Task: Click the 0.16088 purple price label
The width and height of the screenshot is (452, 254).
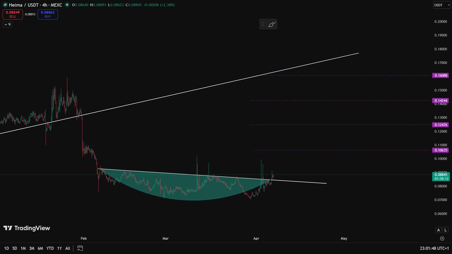Action: pos(441,75)
